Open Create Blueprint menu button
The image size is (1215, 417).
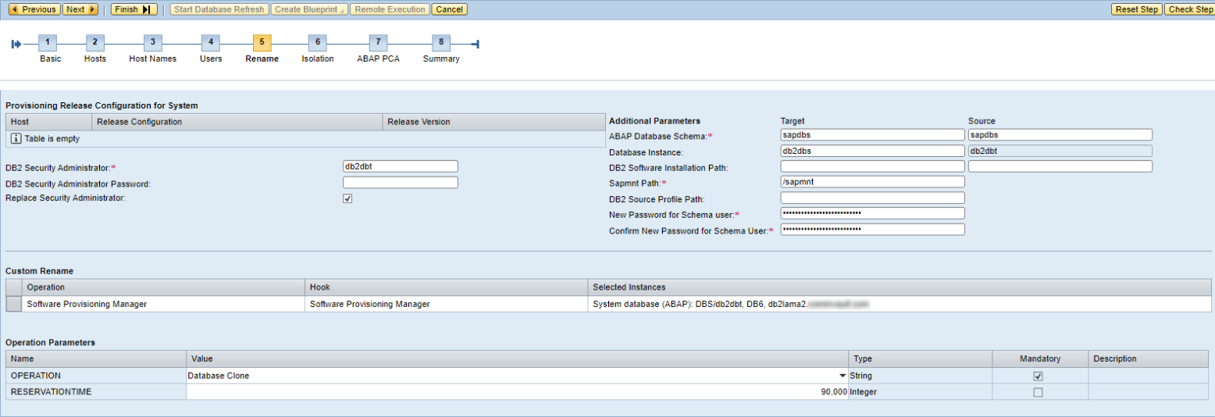(310, 9)
